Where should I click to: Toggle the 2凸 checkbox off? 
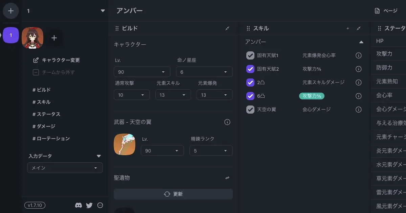click(x=250, y=82)
